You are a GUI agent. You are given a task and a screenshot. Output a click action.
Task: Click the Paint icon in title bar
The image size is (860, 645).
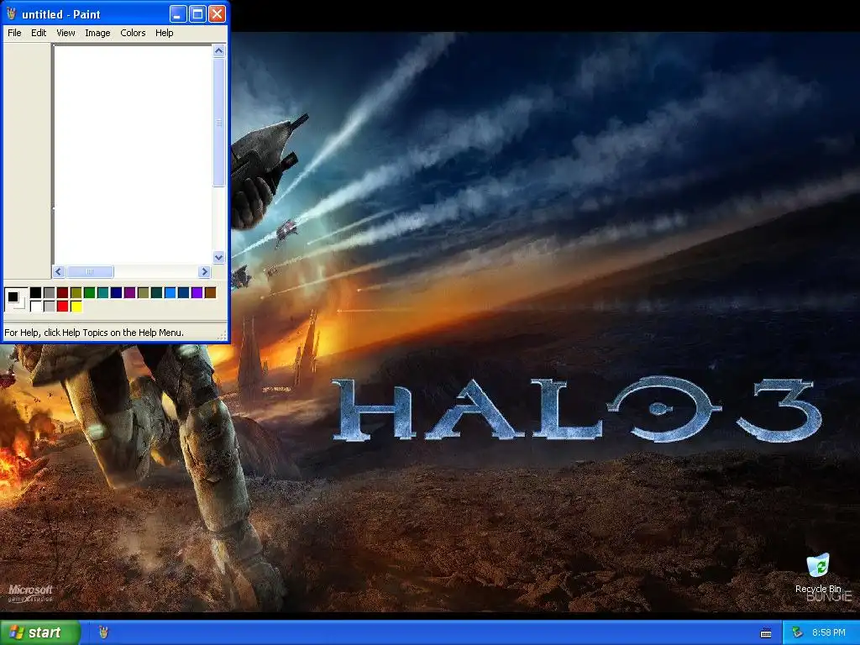coord(11,13)
